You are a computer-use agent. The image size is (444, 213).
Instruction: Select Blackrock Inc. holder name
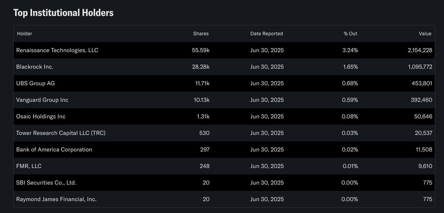pyautogui.click(x=35, y=67)
